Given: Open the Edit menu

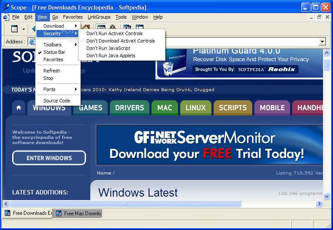Looking at the screenshot, I should 28,17.
